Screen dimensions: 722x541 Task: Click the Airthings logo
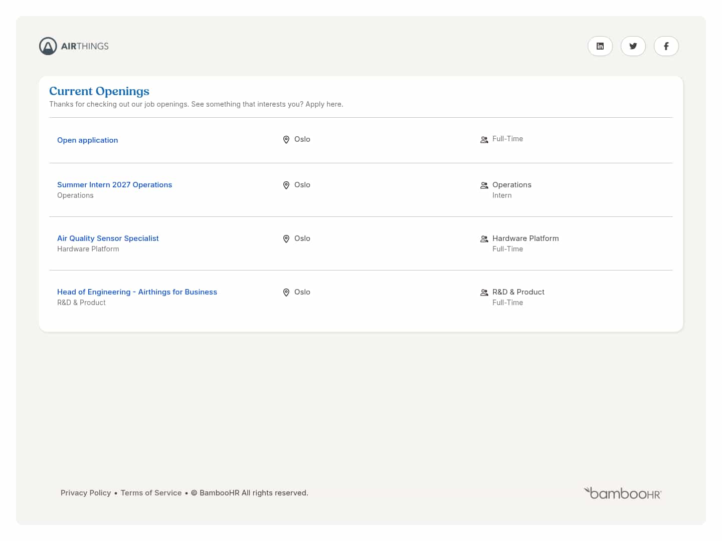pos(74,46)
